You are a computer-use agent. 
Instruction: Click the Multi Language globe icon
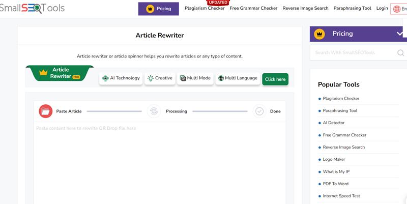(x=221, y=78)
